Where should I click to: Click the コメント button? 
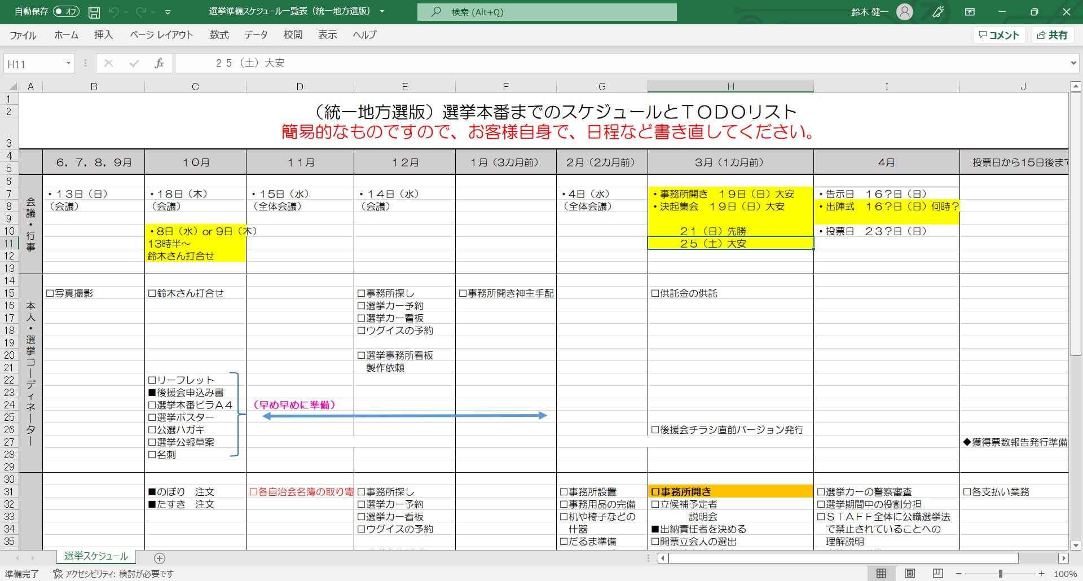[999, 35]
